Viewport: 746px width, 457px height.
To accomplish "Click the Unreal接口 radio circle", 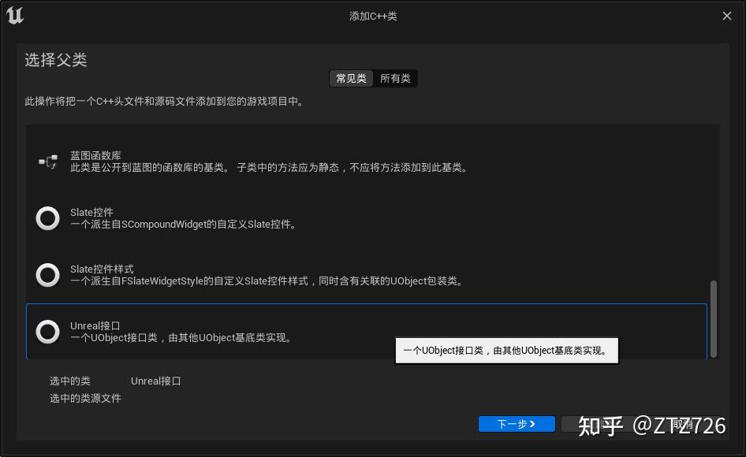I will tap(47, 332).
